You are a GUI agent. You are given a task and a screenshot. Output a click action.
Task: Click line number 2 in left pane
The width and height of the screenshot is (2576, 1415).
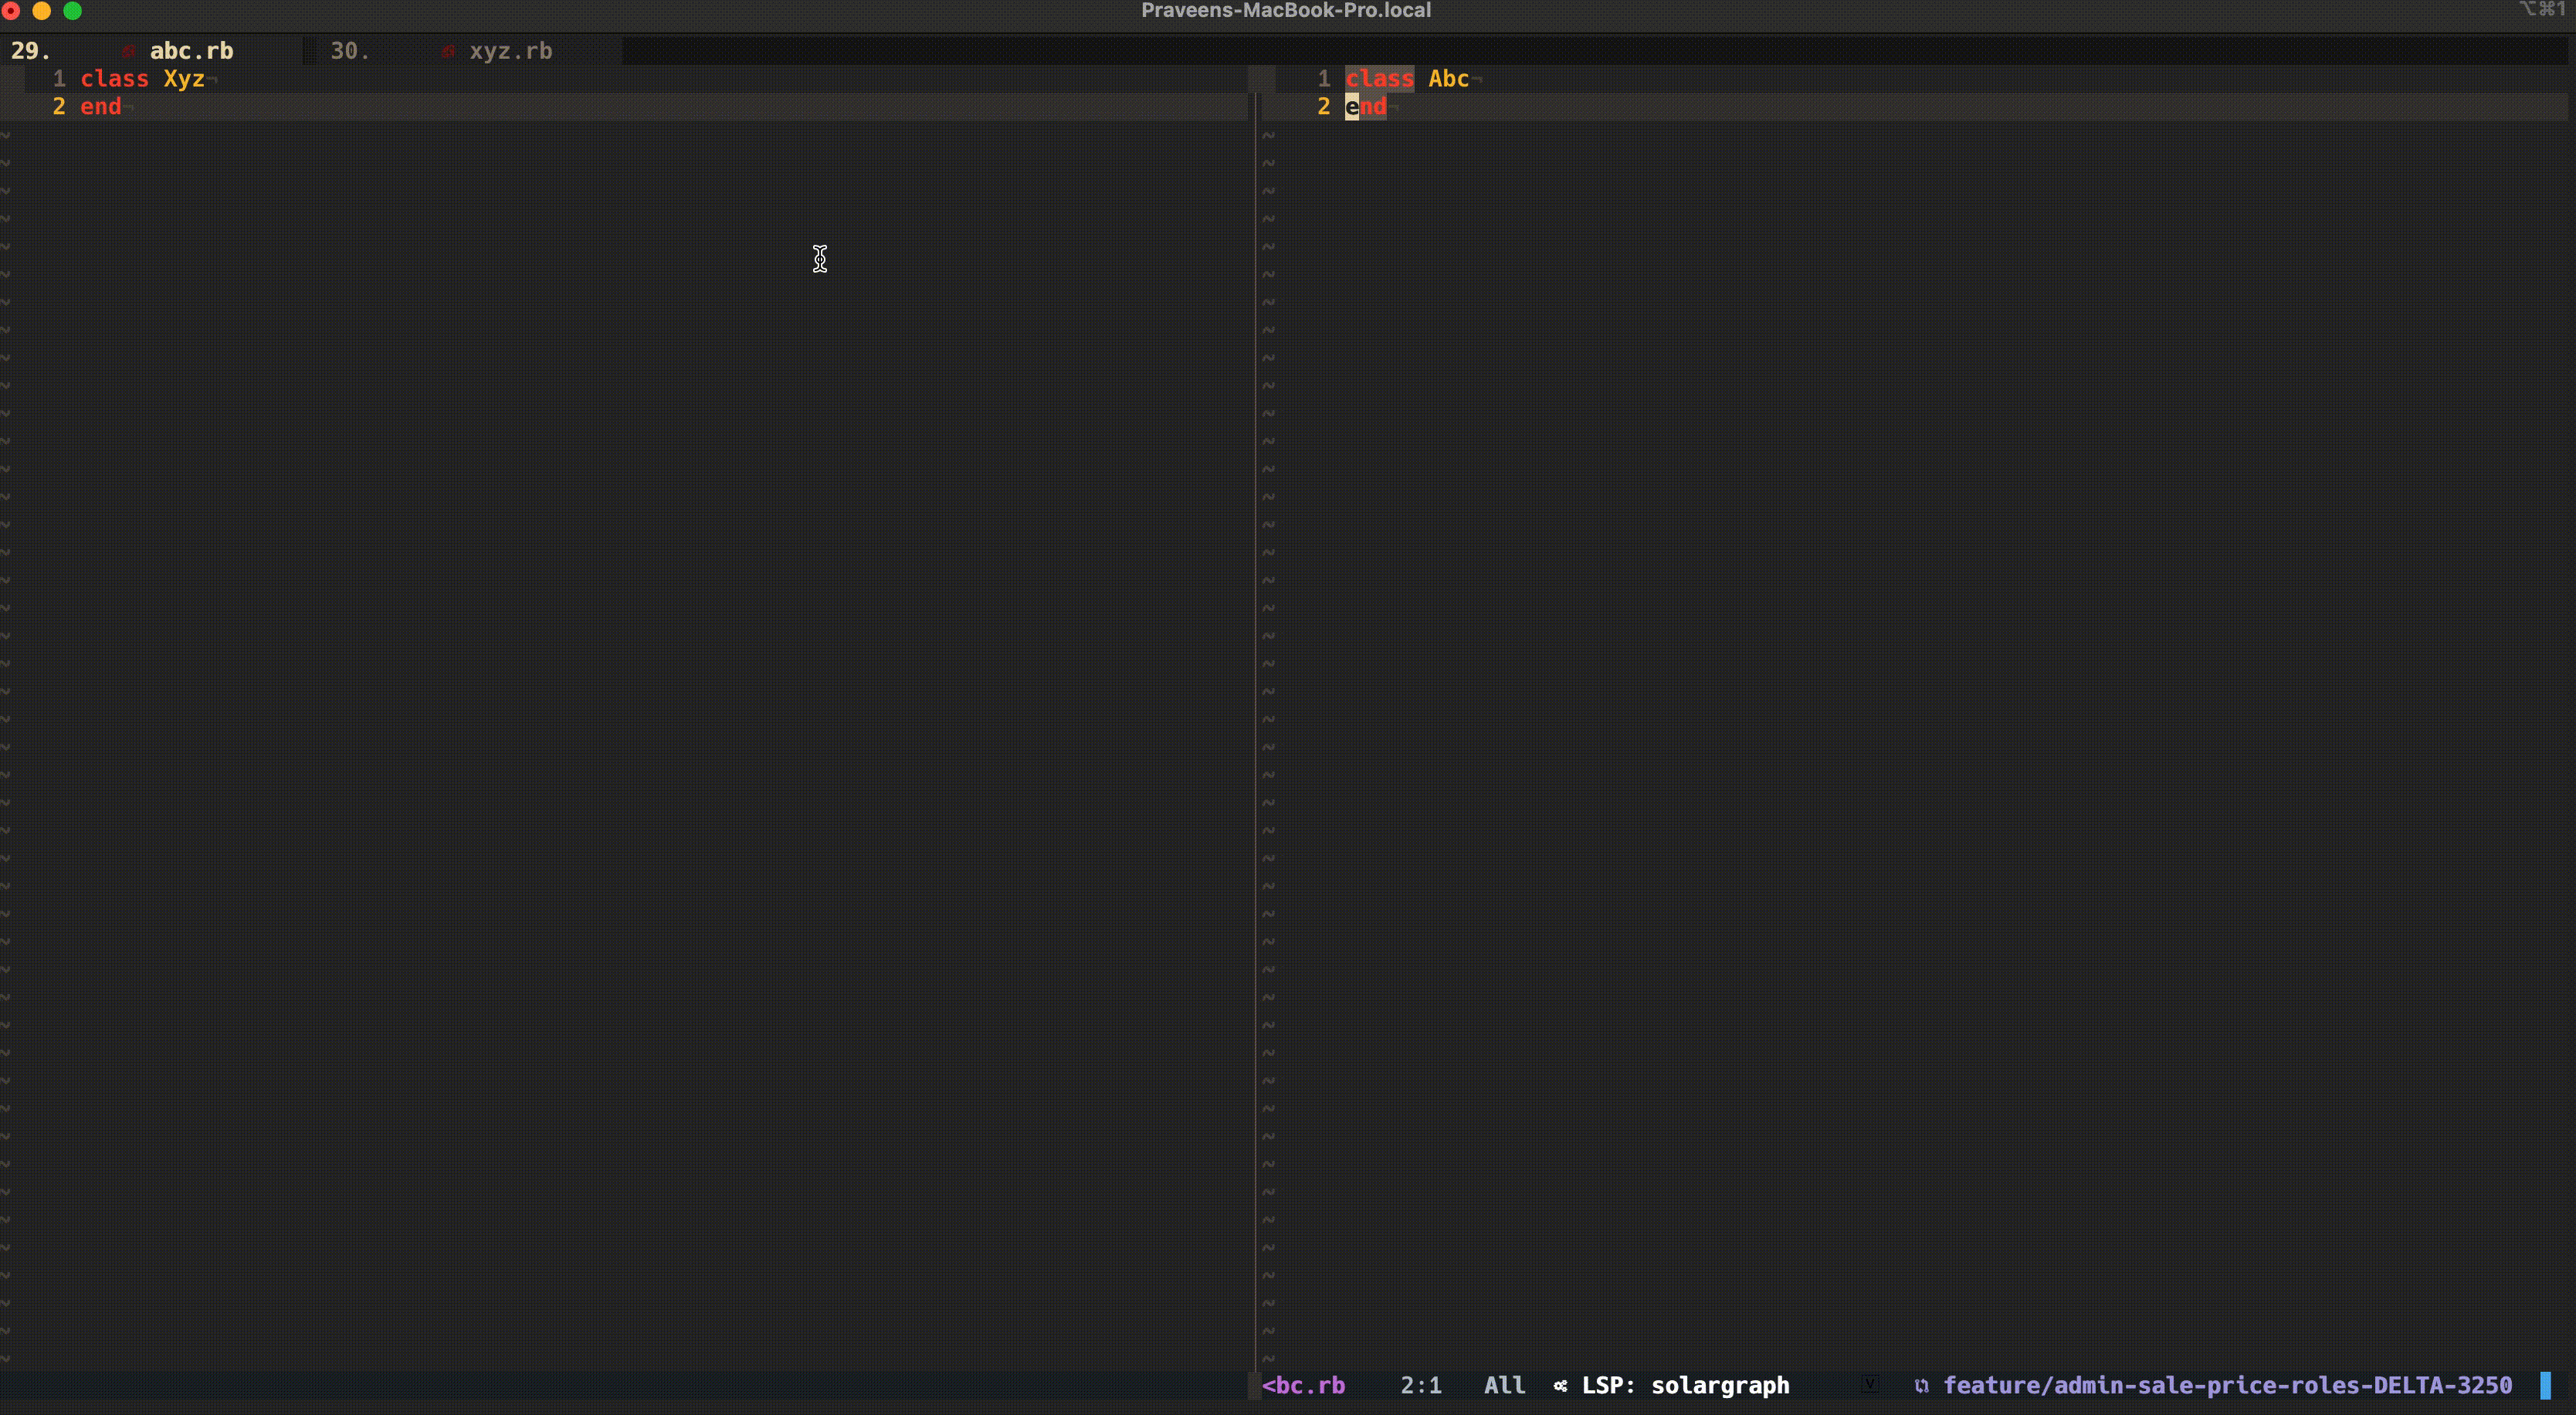coord(59,107)
